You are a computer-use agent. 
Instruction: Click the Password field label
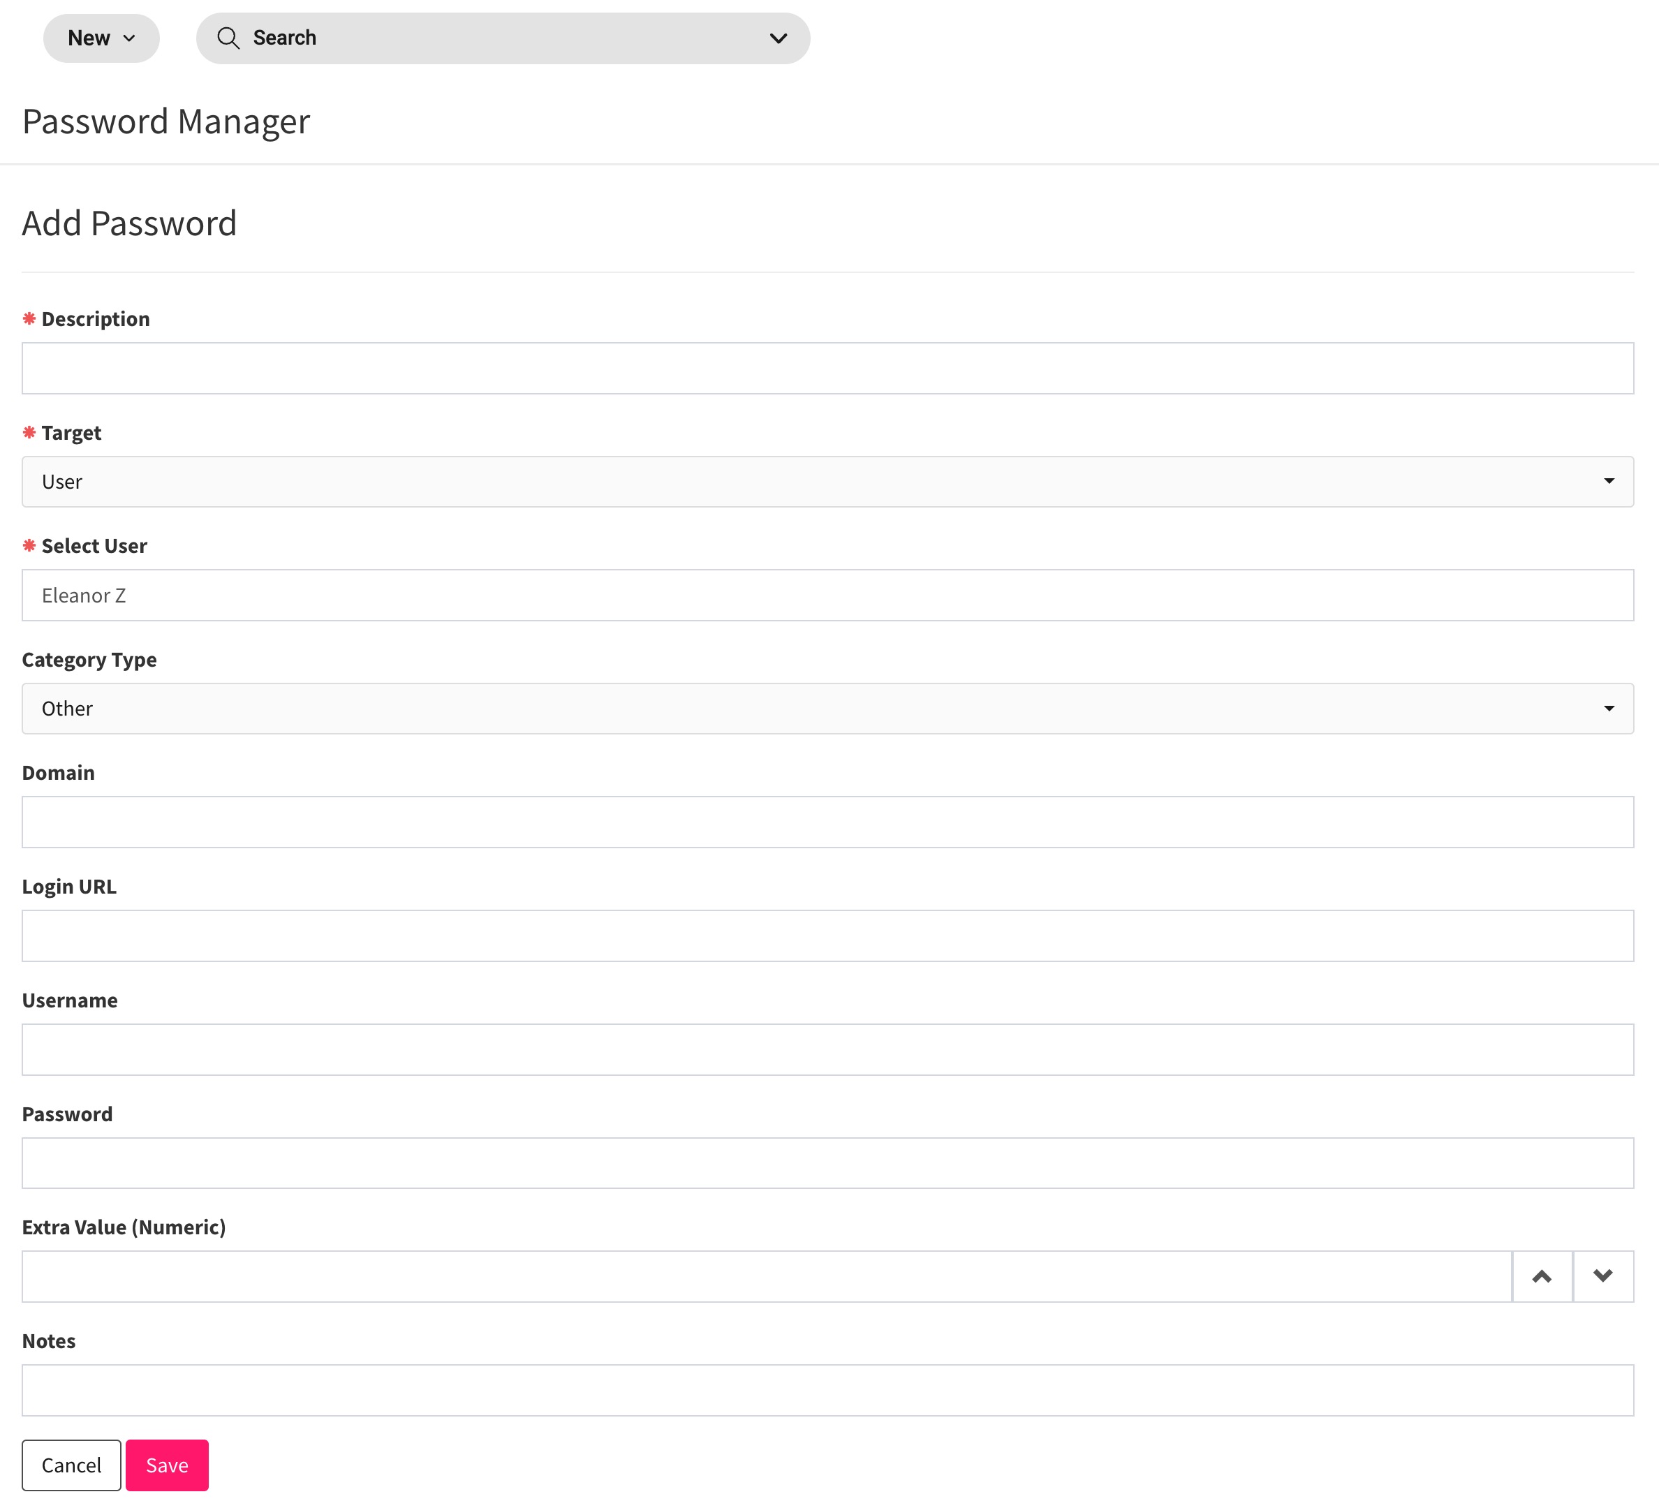click(x=68, y=1114)
